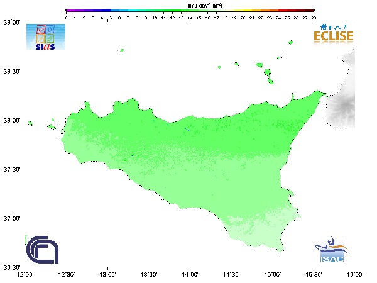The height and width of the screenshot is (283, 377).
Task: Click the 12°00' longitude label
Action: (26, 275)
